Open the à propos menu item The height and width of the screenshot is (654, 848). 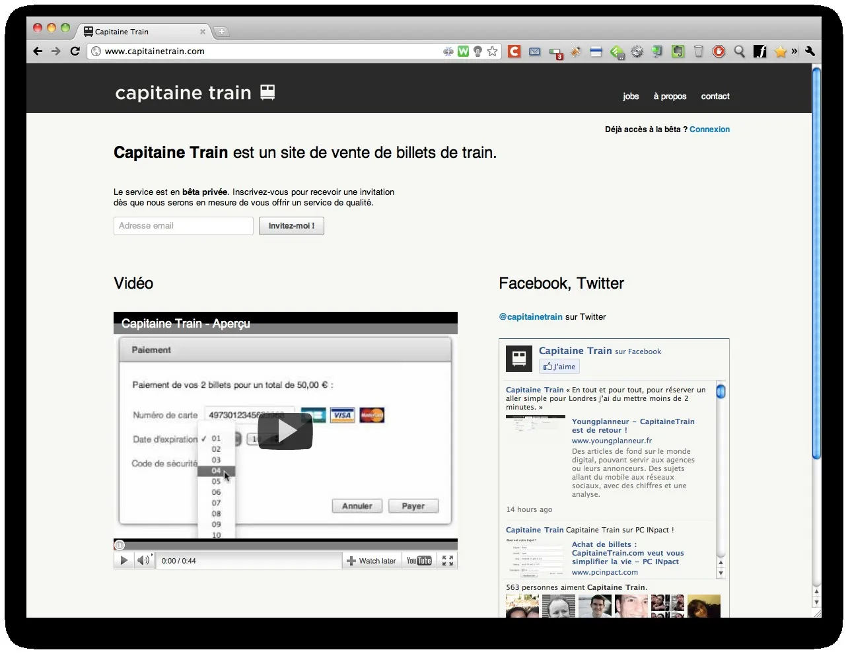pos(670,96)
